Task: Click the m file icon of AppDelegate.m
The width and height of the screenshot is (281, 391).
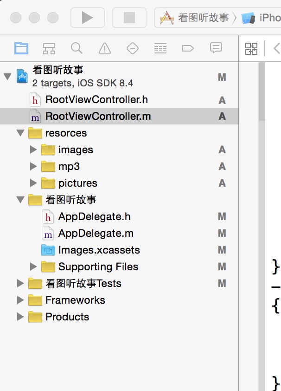Action: pyautogui.click(x=48, y=233)
